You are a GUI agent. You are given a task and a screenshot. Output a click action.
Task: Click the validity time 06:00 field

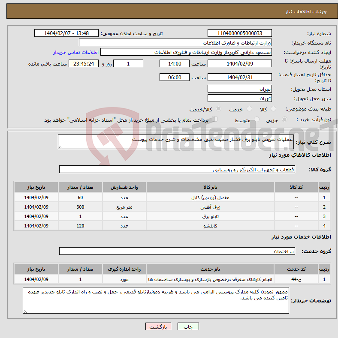pos(175,77)
